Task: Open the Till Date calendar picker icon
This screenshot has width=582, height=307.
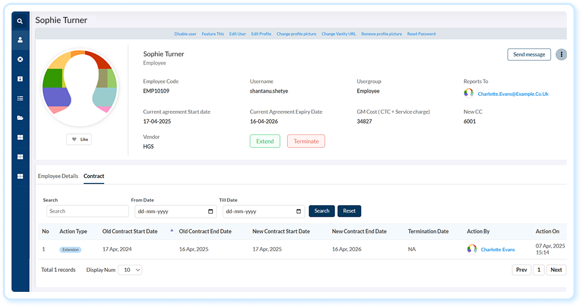Action: [298, 211]
